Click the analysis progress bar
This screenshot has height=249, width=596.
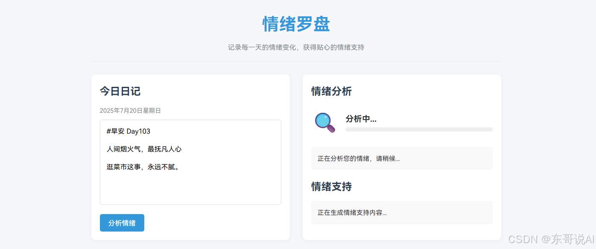point(419,129)
